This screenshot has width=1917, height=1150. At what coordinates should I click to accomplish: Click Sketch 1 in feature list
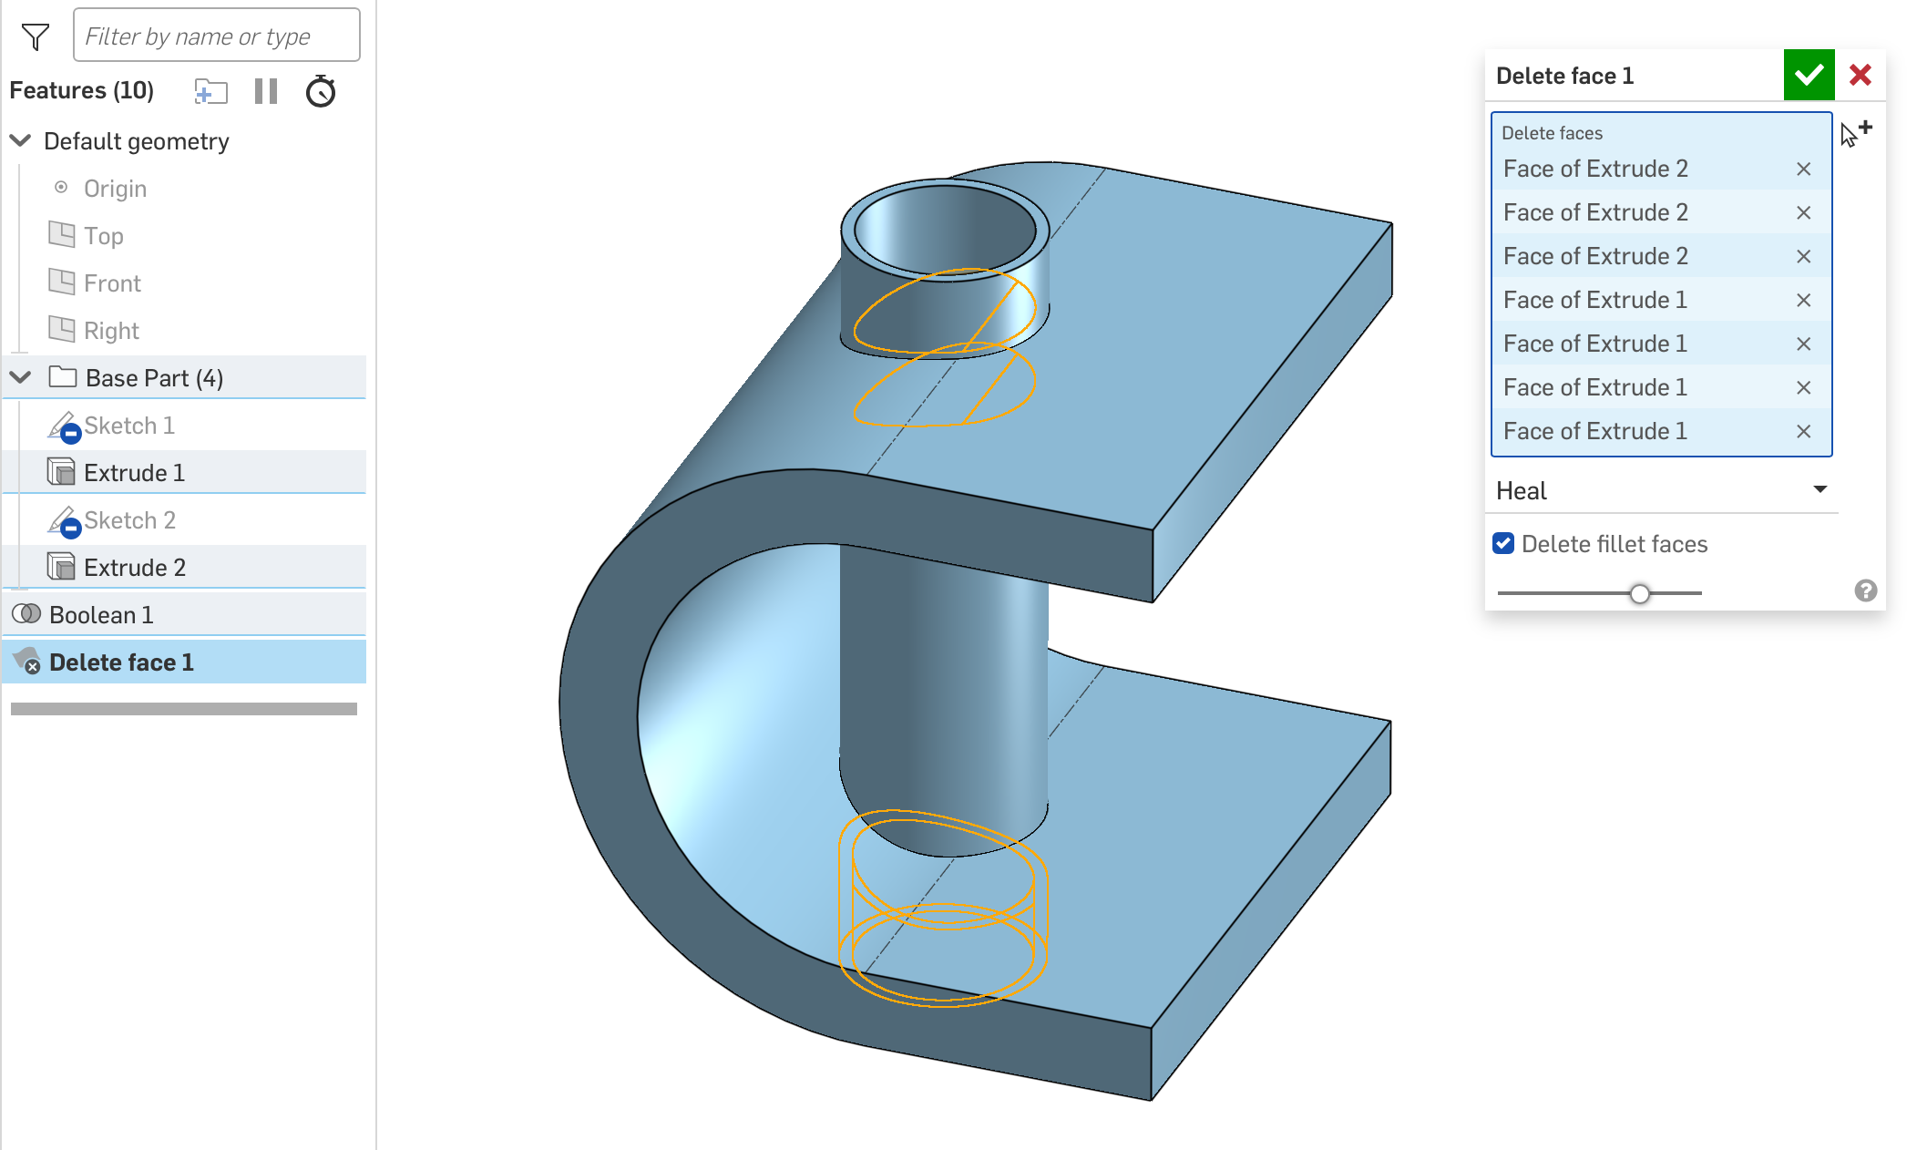click(128, 426)
